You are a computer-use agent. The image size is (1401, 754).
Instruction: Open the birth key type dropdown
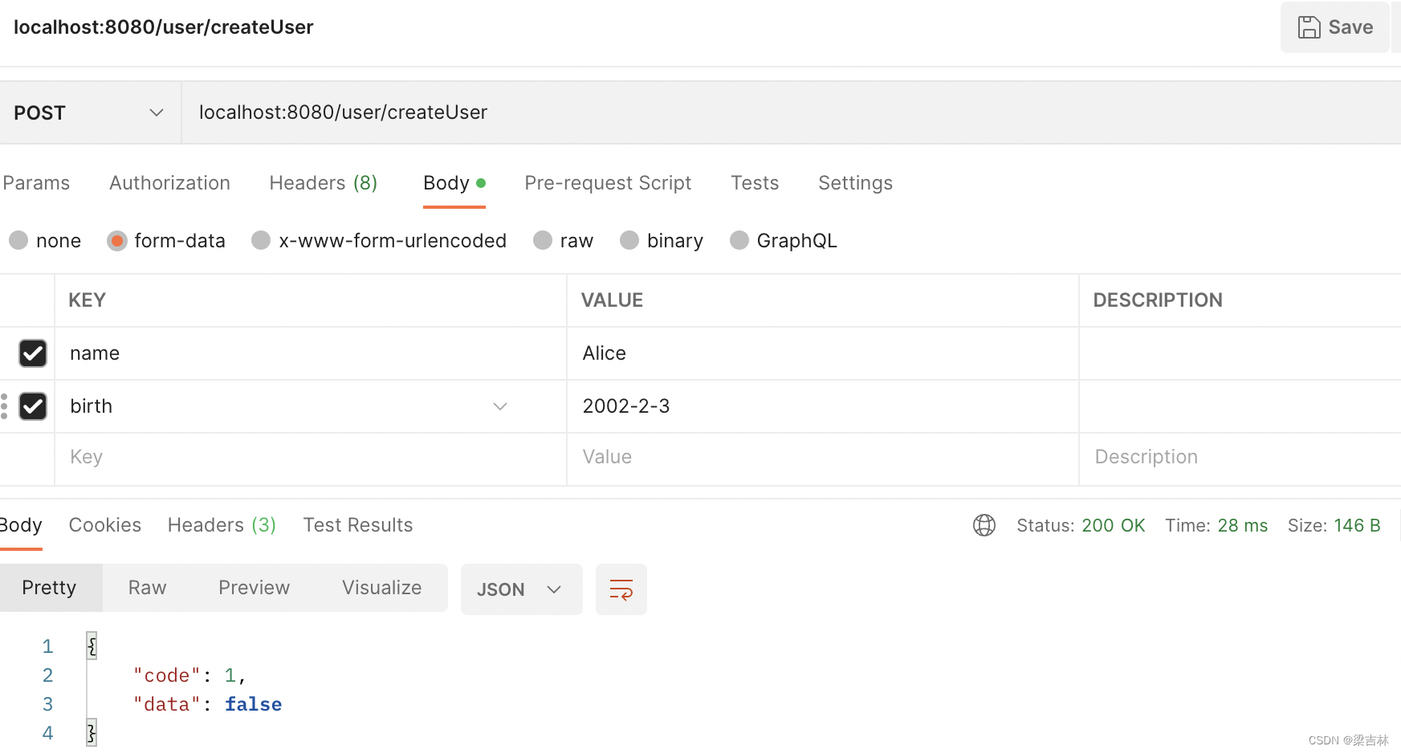(x=500, y=406)
